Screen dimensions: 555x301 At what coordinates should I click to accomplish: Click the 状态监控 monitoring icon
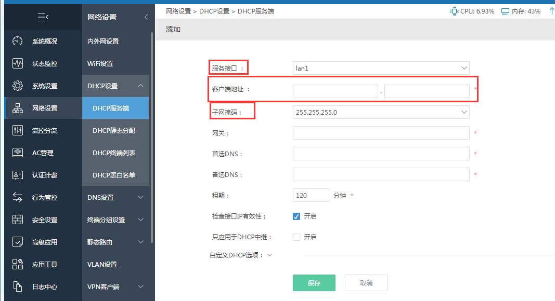click(x=16, y=63)
